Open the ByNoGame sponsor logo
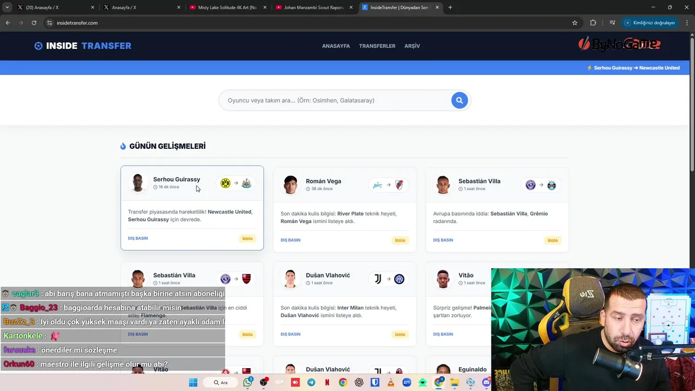This screenshot has width=695, height=391. pos(619,45)
